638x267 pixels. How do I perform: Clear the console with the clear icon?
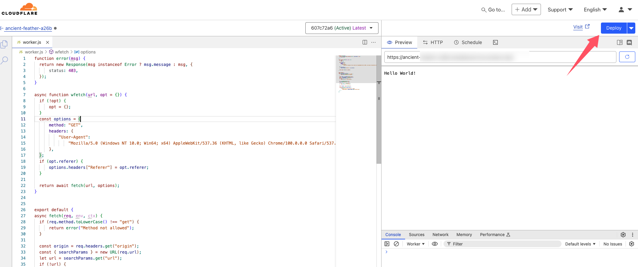pos(396,244)
